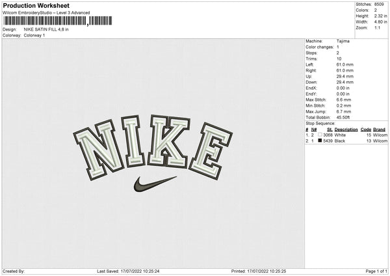This screenshot has width=390, height=276.
Task: Click the Zoom value 1:1
Action: [x=377, y=27]
